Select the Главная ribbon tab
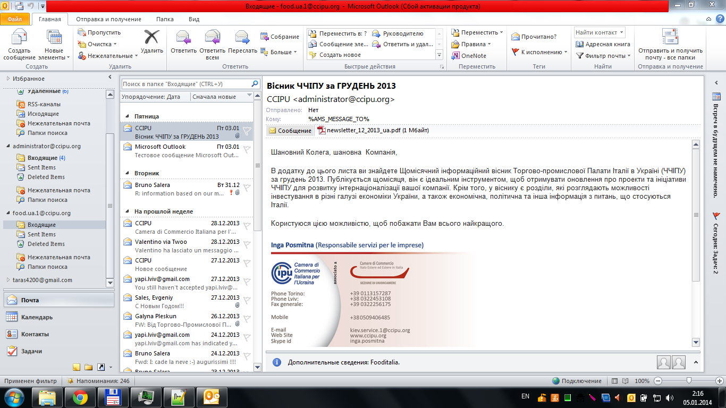 [x=50, y=19]
